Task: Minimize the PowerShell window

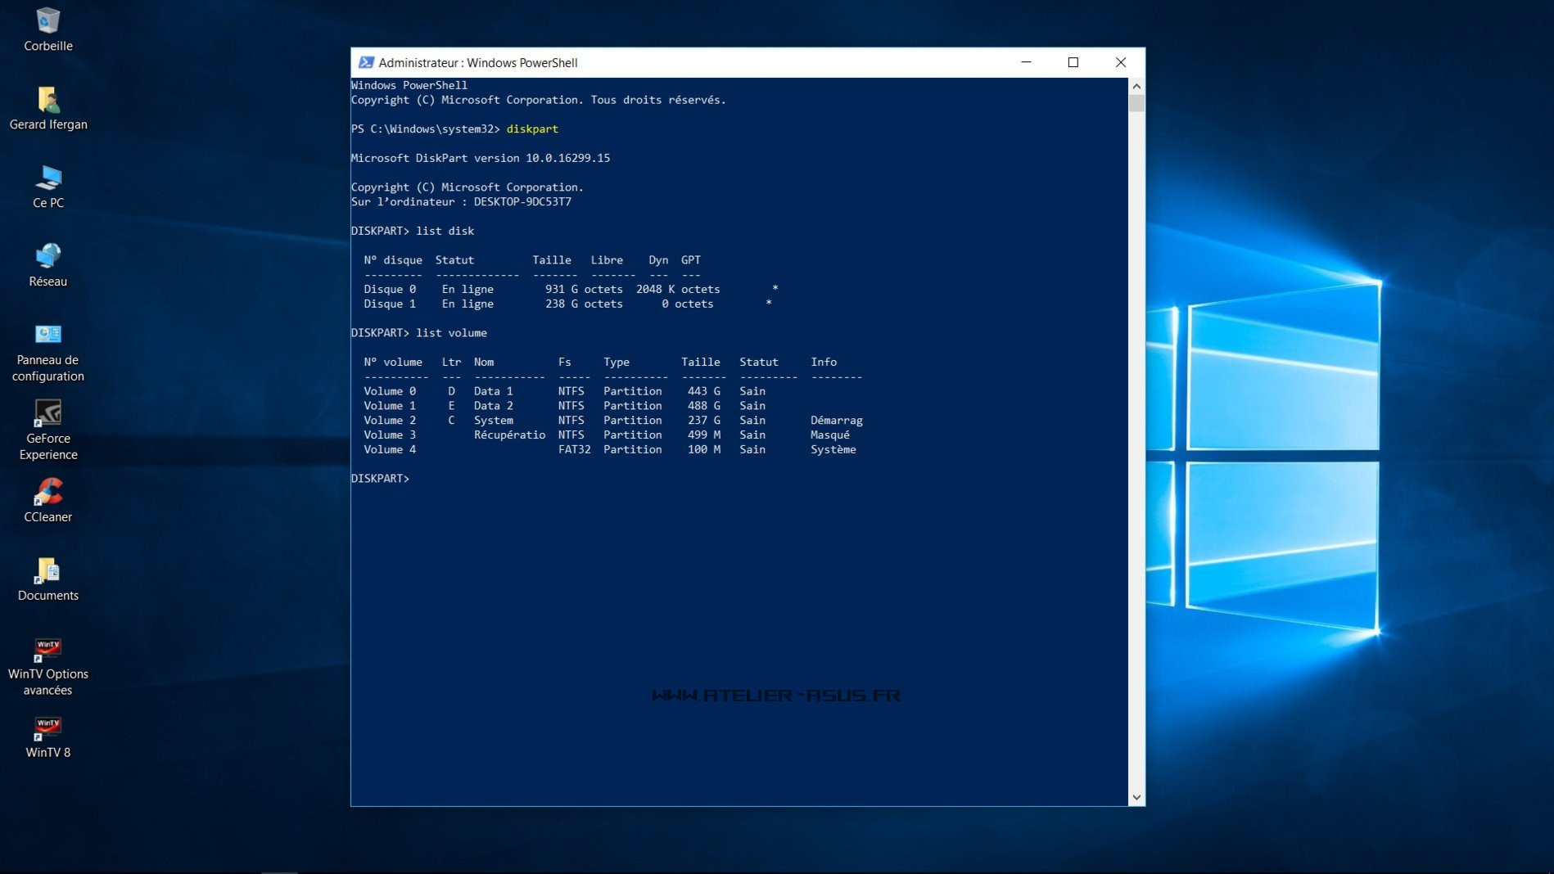Action: [x=1026, y=63]
